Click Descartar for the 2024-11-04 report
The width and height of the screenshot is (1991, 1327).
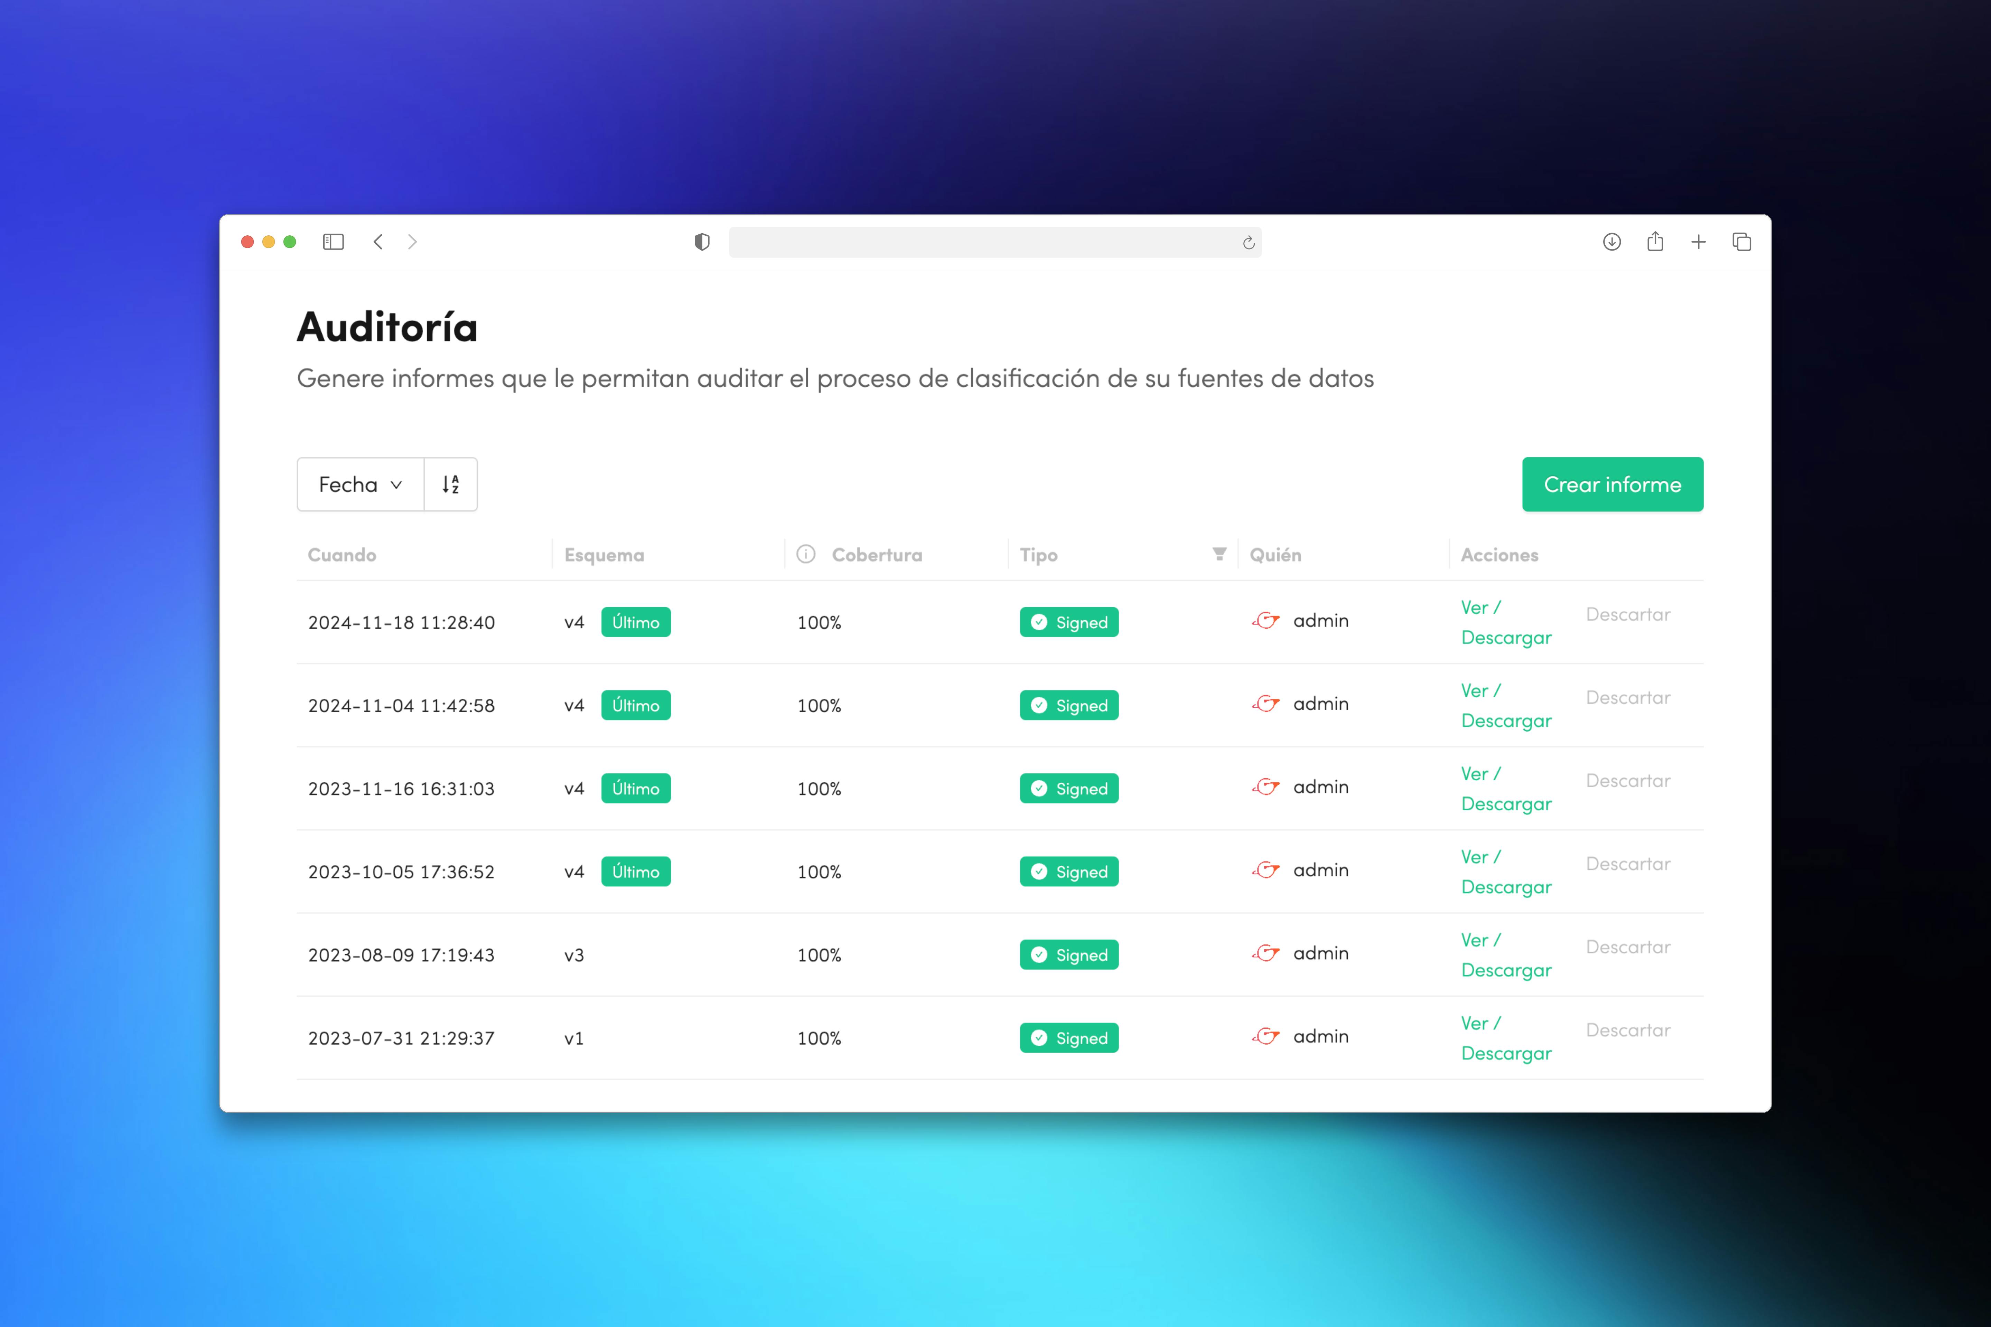click(x=1627, y=697)
